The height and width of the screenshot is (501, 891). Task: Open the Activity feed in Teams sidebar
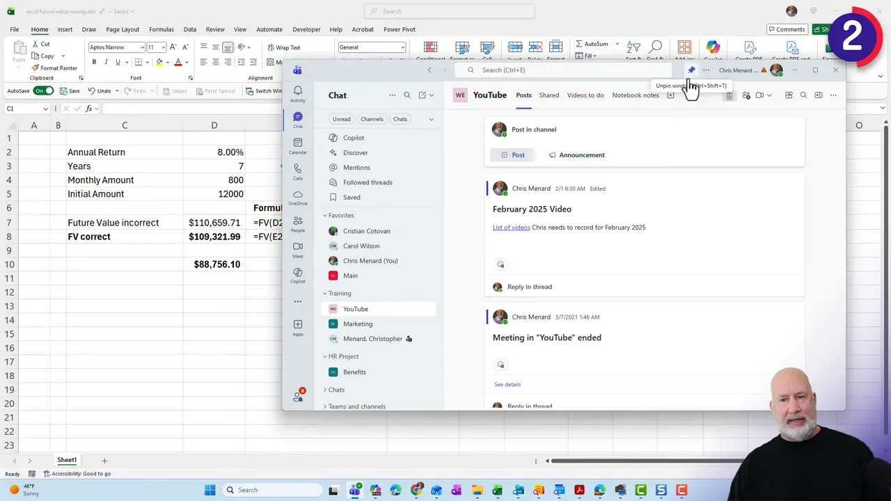pyautogui.click(x=297, y=91)
